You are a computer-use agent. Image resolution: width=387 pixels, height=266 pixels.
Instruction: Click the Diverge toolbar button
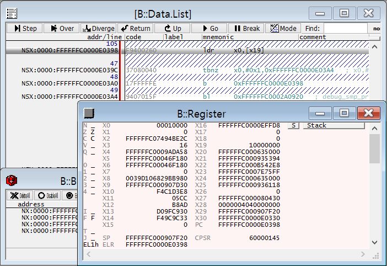[99, 28]
